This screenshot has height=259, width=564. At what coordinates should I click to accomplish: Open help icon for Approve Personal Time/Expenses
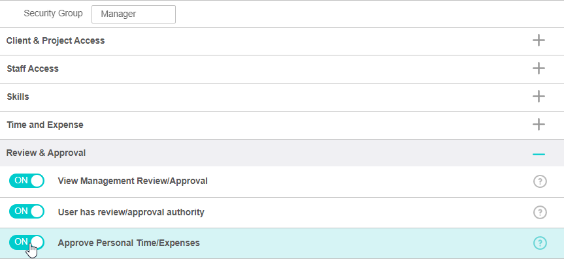(x=540, y=243)
